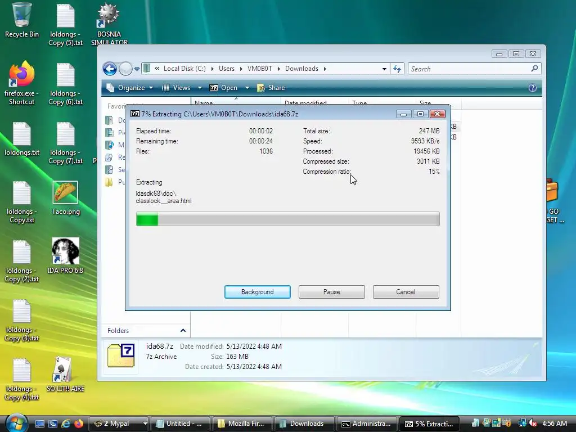Click the search magnifier icon
This screenshot has width=576, height=432.
point(534,68)
